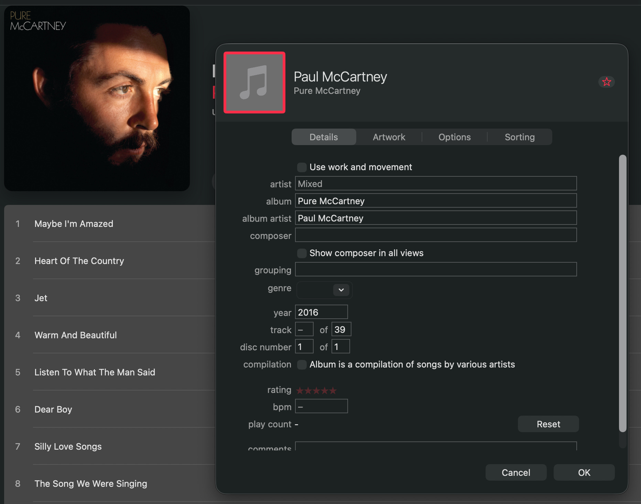Confirm changes with the OK button
The height and width of the screenshot is (504, 641).
coord(584,472)
